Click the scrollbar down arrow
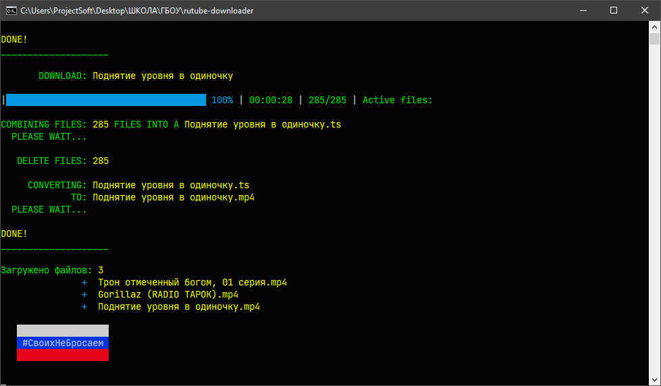Viewport: 661px width, 386px height. click(x=655, y=380)
